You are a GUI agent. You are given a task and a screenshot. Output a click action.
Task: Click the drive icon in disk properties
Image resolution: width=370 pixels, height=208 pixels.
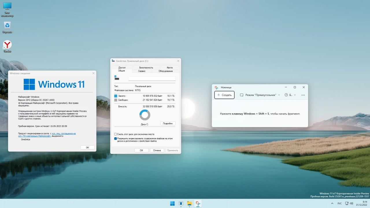[x=117, y=78]
